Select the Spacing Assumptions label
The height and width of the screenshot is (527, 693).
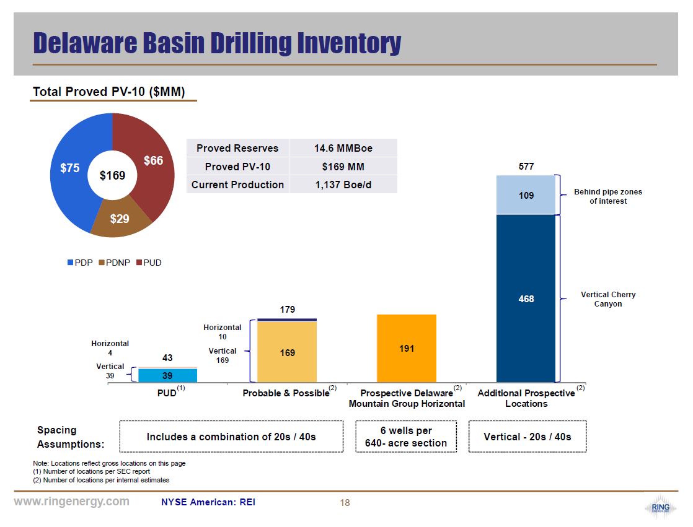click(x=71, y=437)
